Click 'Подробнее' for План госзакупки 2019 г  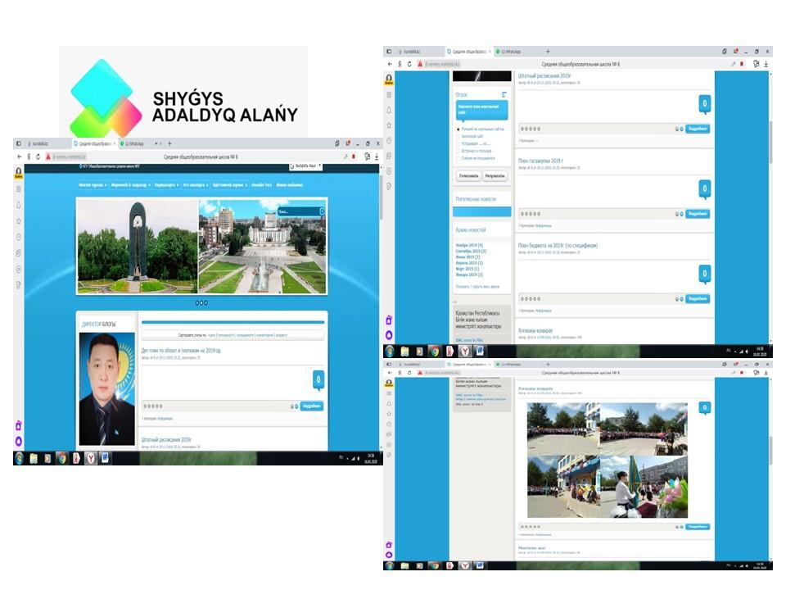(x=698, y=214)
